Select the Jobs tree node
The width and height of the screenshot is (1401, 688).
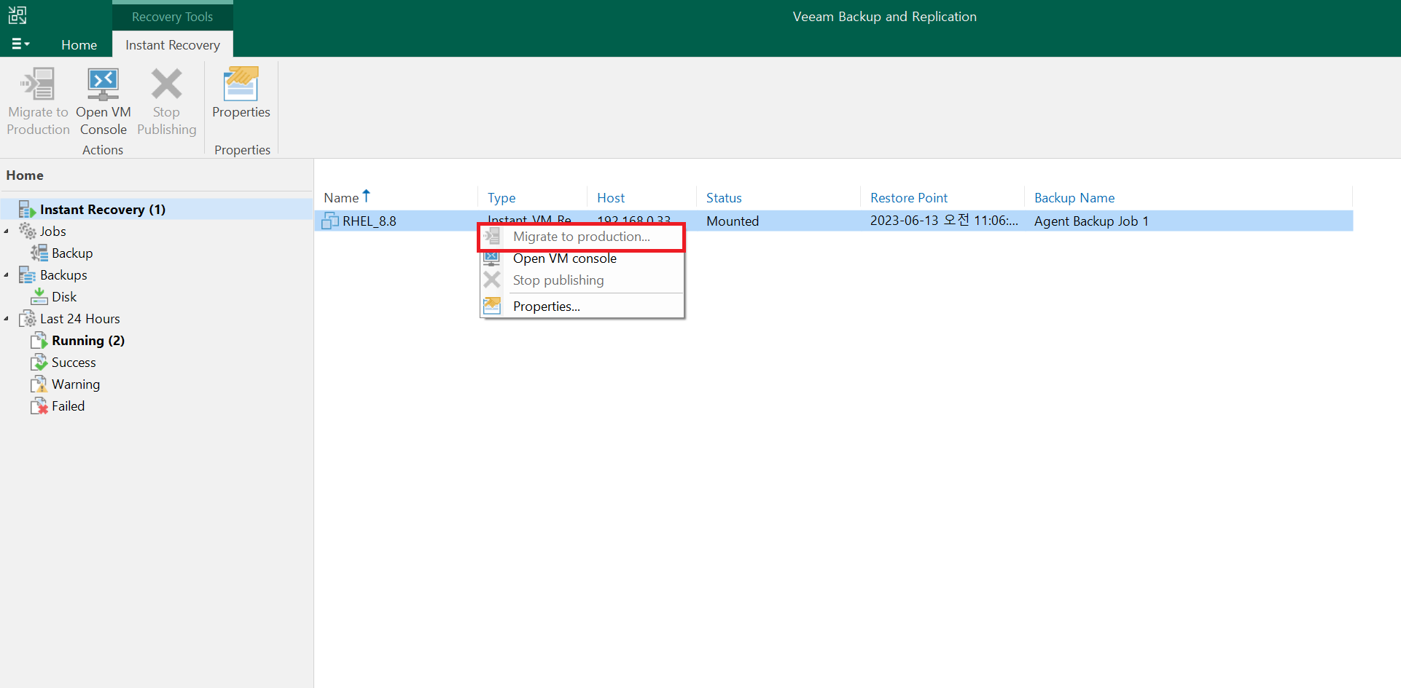pyautogui.click(x=53, y=232)
